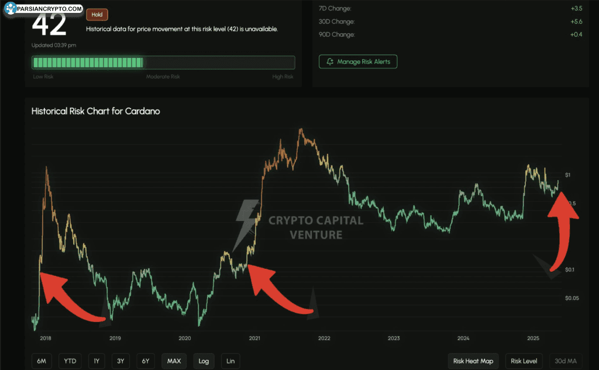
Task: Select the 6M time range
Action: 42,361
